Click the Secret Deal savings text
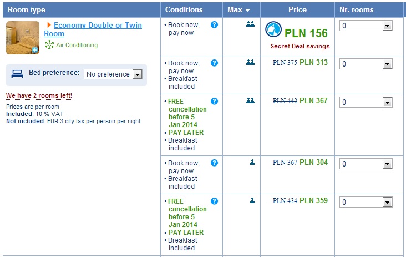 pyautogui.click(x=300, y=46)
